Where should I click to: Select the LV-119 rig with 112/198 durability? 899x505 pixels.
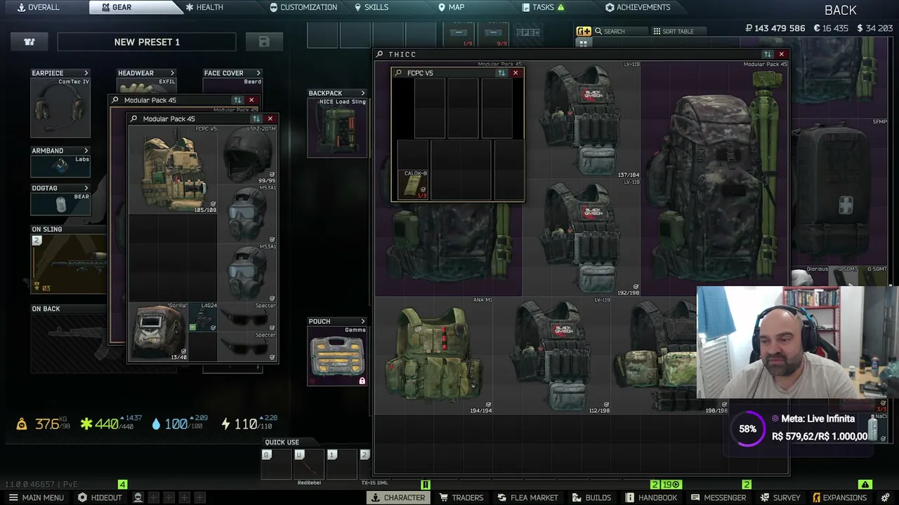[552, 356]
